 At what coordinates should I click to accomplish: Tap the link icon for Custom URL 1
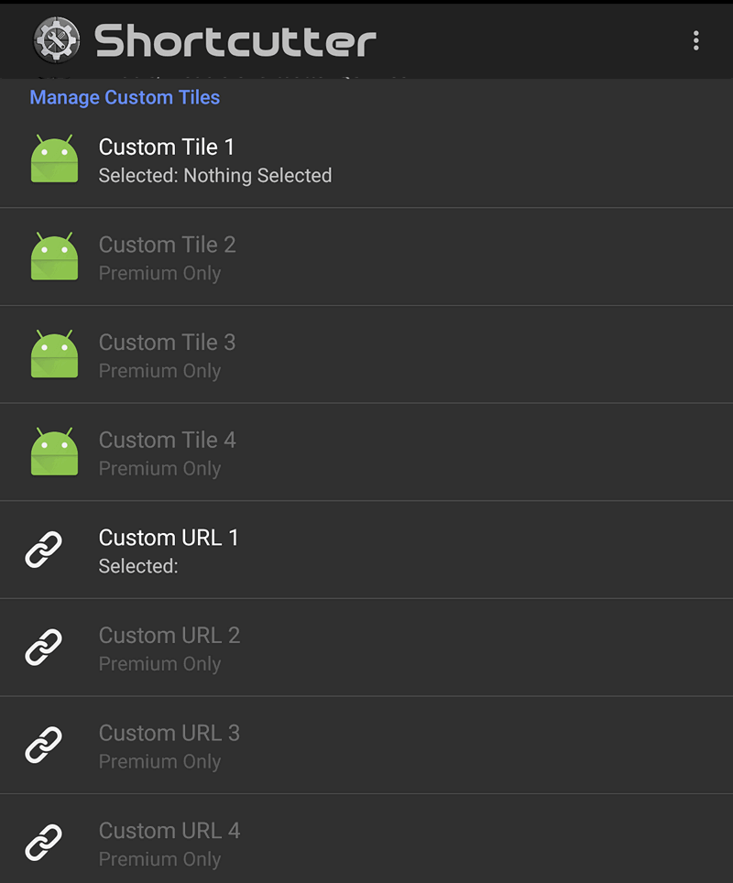click(43, 549)
